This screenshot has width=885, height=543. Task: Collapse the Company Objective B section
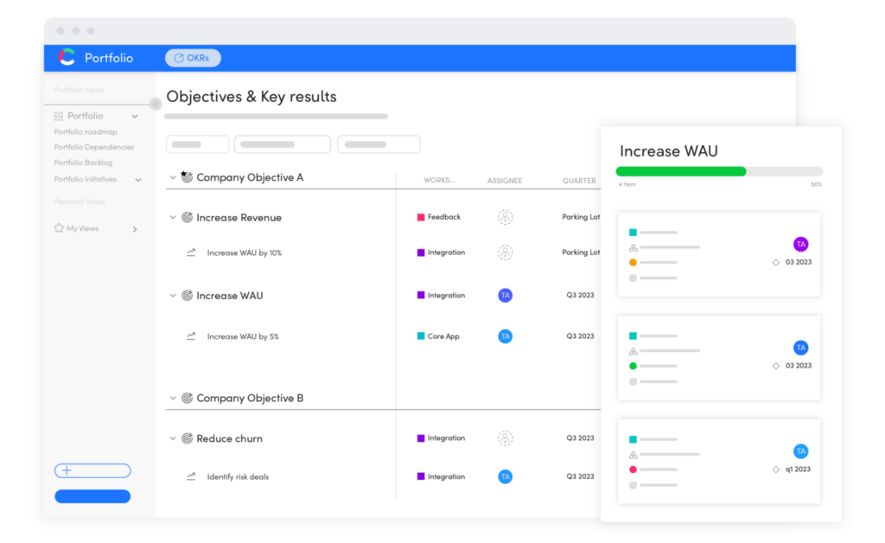click(x=173, y=398)
